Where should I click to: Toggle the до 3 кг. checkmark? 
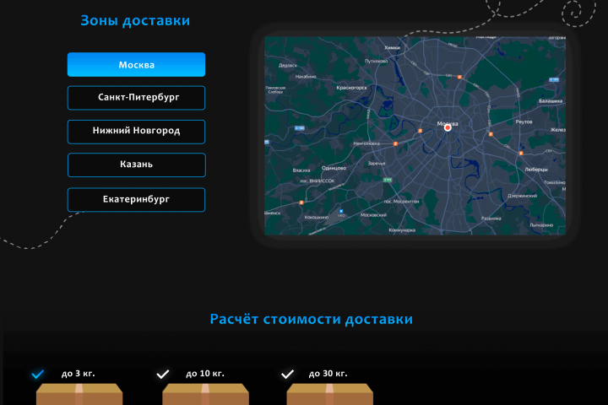tap(38, 374)
